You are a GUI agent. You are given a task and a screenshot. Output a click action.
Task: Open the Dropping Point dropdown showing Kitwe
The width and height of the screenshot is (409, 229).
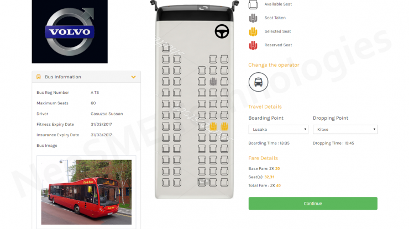click(x=345, y=130)
